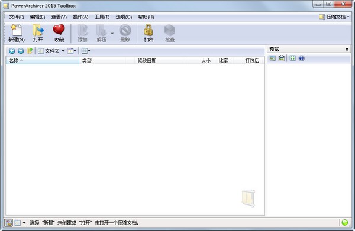Open the preview pane layout dropdown
The image size is (355, 231).
[x=86, y=51]
